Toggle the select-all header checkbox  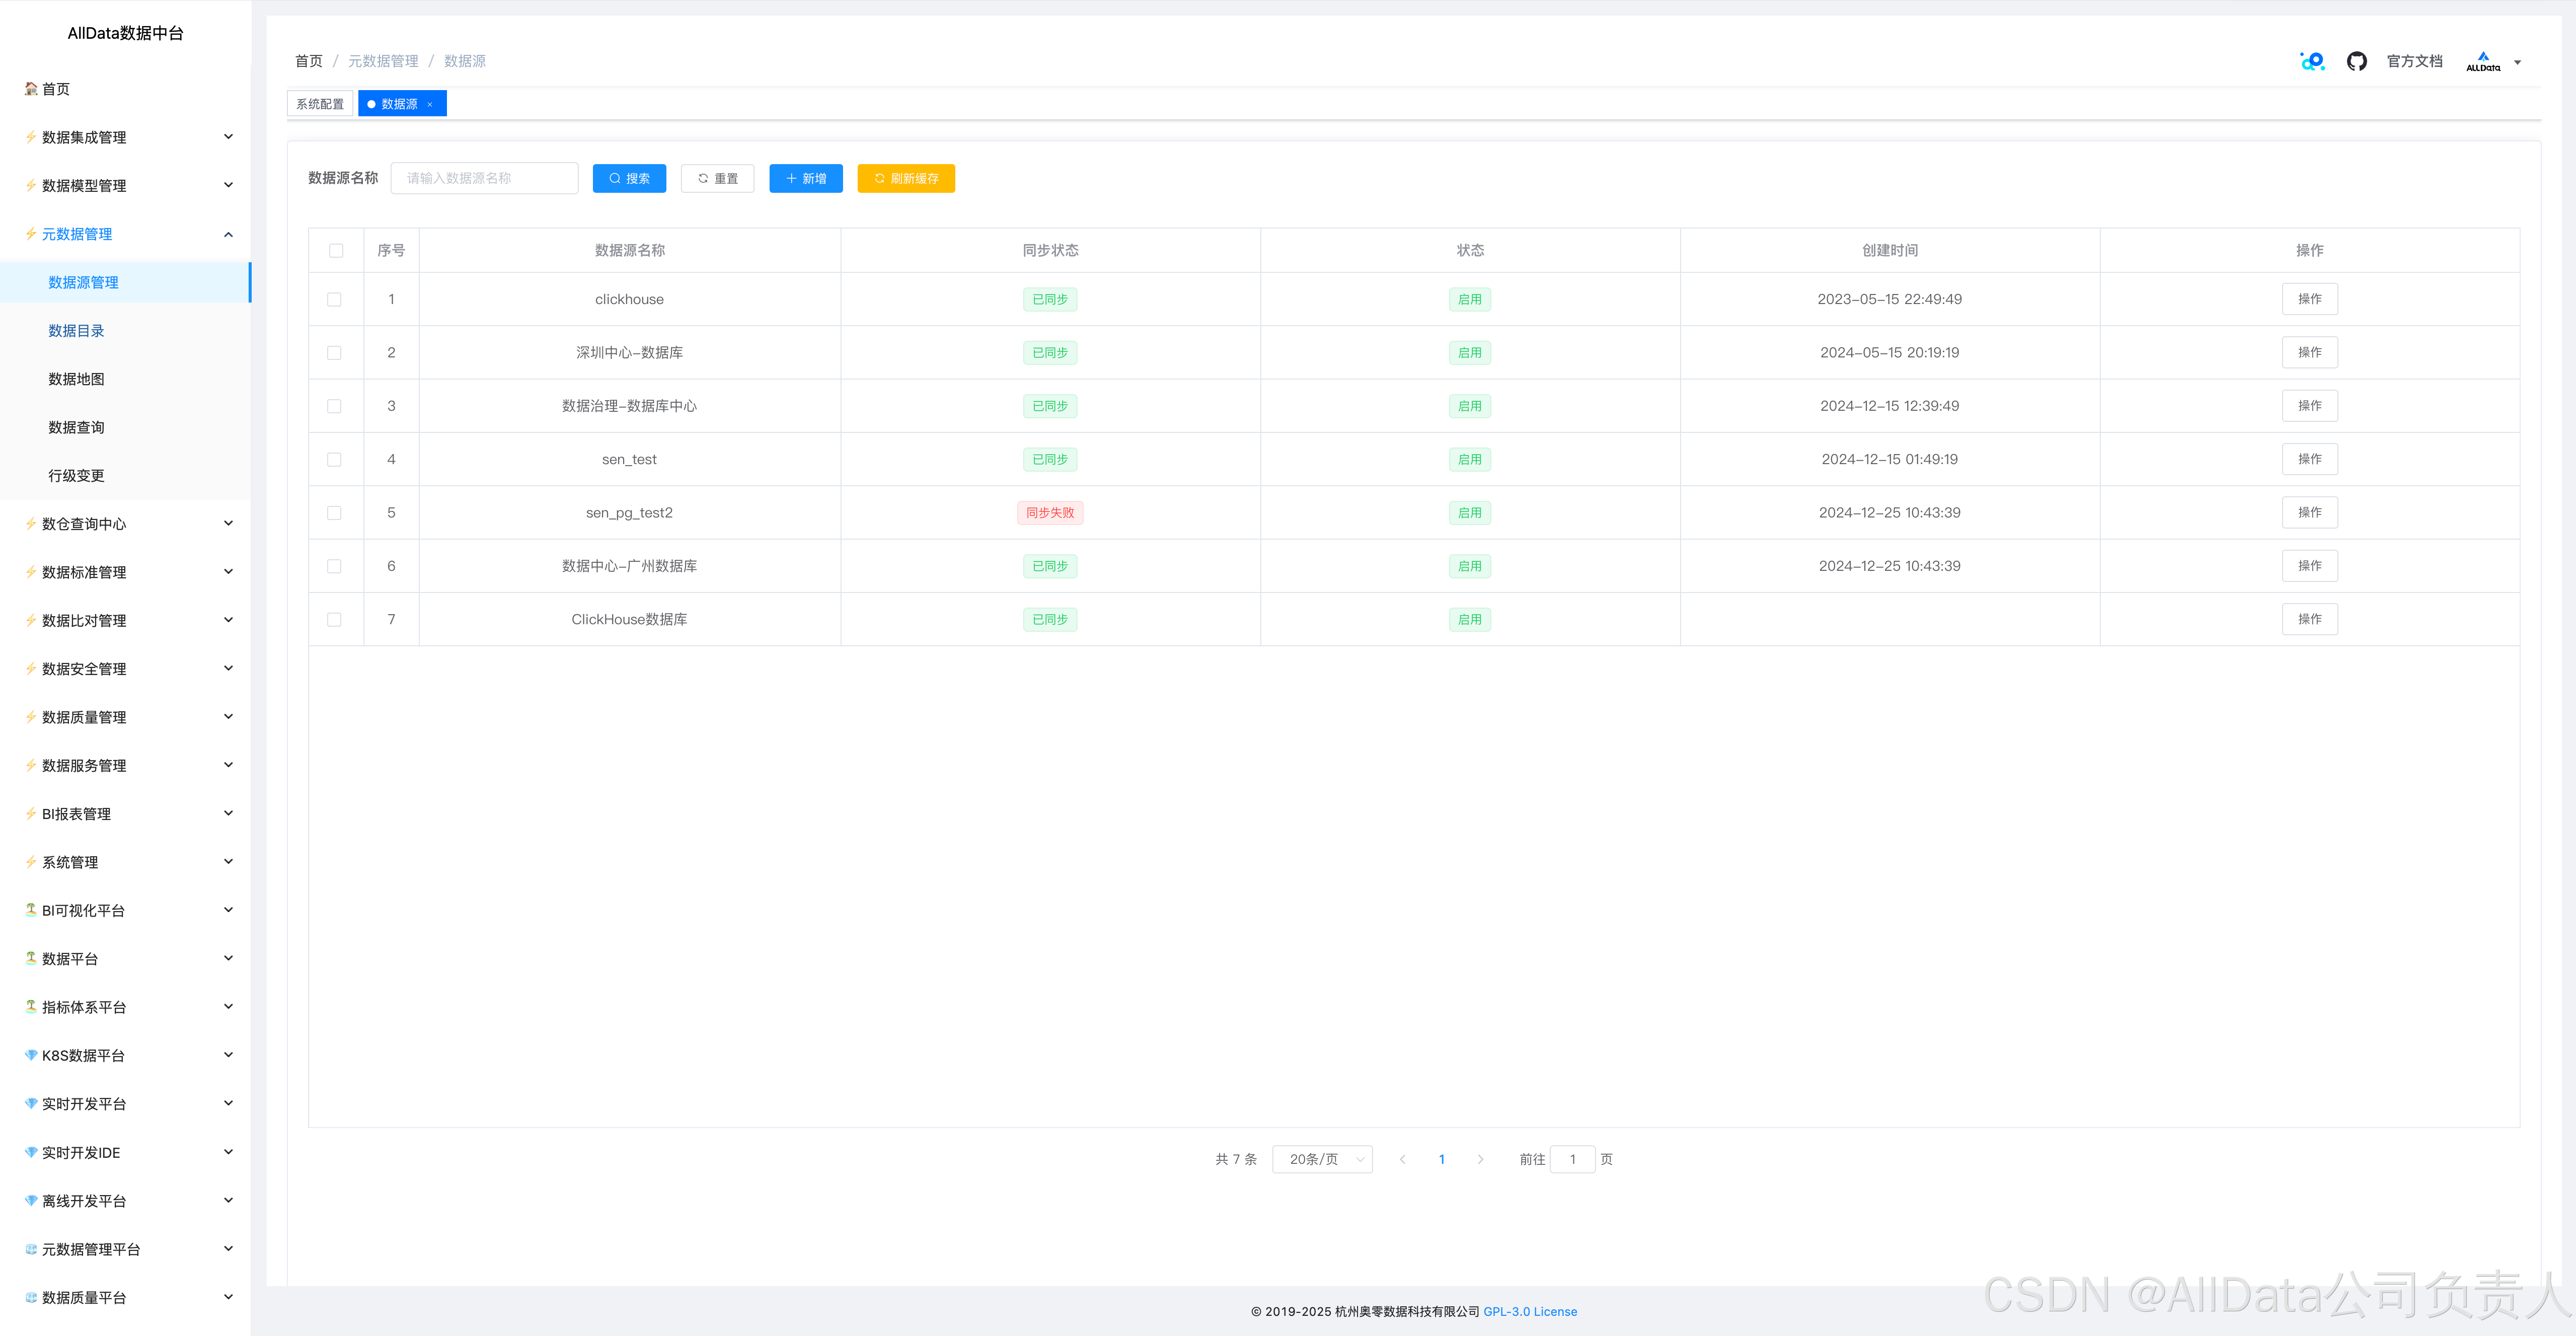(x=336, y=250)
